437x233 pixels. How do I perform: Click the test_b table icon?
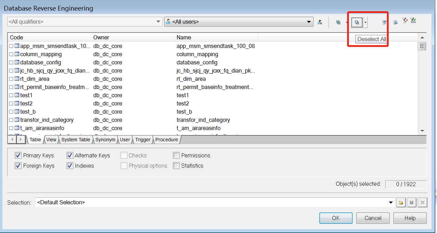point(17,112)
